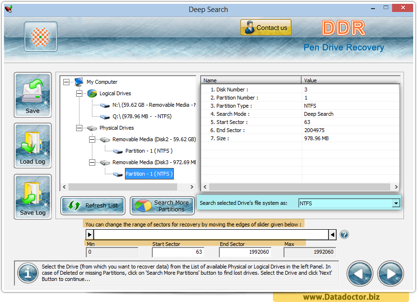Viewport: 417px width, 302px height.
Task: Click the left slider edge handle
Action: point(90,235)
